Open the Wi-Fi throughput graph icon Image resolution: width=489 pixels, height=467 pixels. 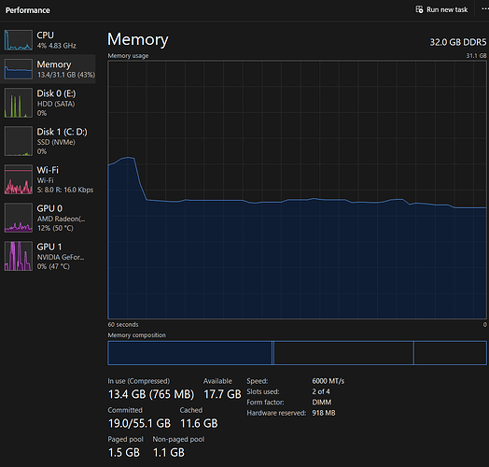click(19, 179)
